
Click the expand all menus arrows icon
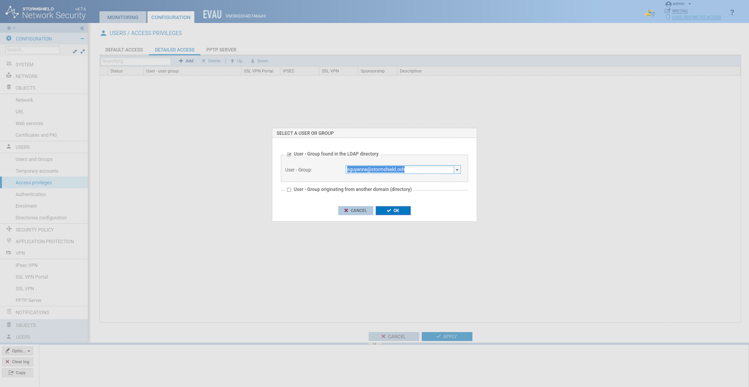tap(82, 51)
